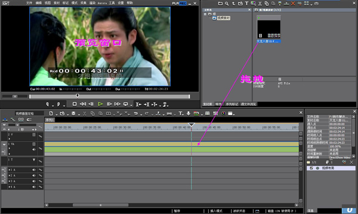Click the Add Clip icon in the bin toolbar
The height and width of the screenshot is (214, 358).
(x=240, y=4)
